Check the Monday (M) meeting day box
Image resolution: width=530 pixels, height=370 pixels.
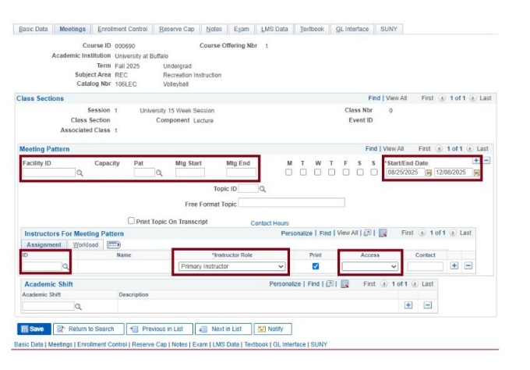(288, 173)
